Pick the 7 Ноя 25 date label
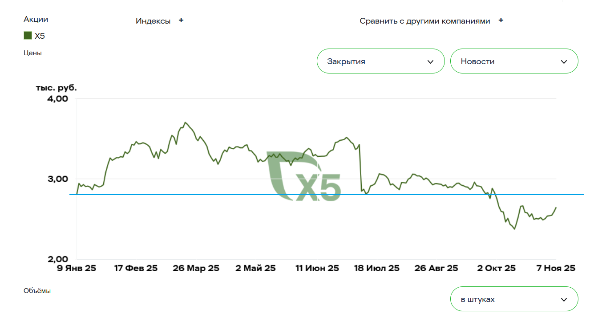Screen dimensions: 606x322 556,268
